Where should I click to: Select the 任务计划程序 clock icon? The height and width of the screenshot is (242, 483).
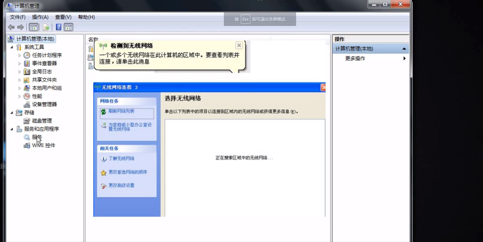(27, 55)
